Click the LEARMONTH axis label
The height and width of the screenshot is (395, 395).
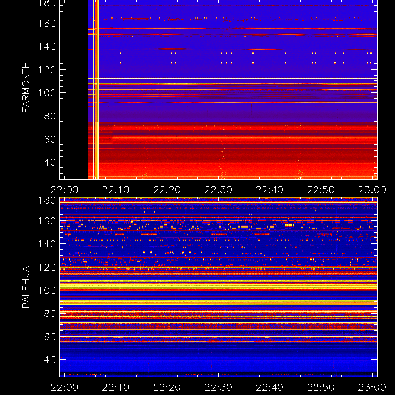tap(26, 90)
